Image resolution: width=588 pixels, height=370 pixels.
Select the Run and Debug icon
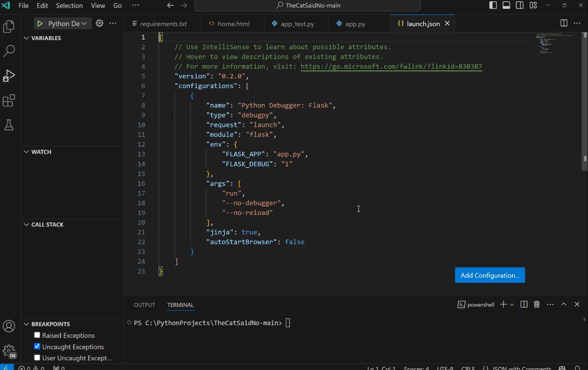pos(9,76)
